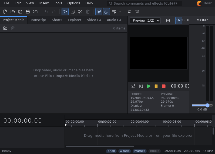Image resolution: width=215 pixels, height=154 pixels.
Task: Select the 9:16 aspect ratio button
Action: 186,20
